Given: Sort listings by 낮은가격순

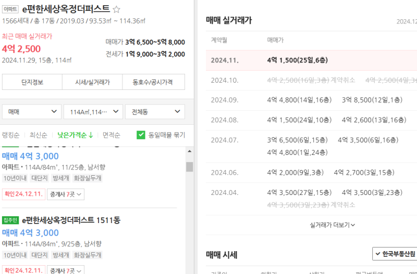Looking at the screenshot, I should (x=75, y=135).
